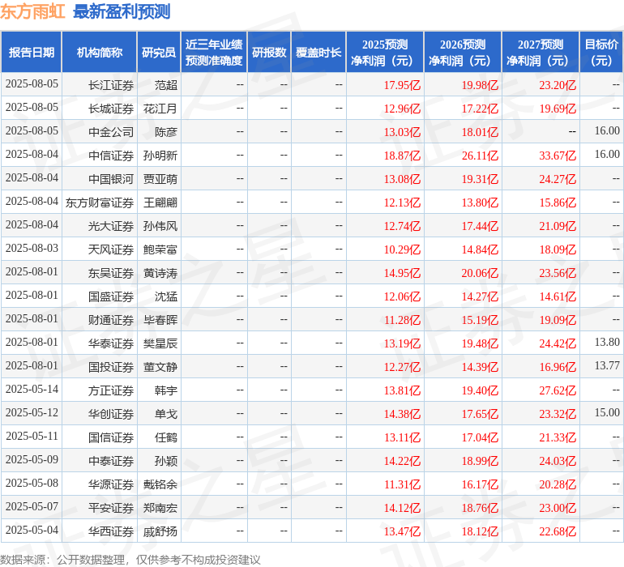Click 中金公司 target price 16.00
The image size is (624, 567).
(x=607, y=131)
